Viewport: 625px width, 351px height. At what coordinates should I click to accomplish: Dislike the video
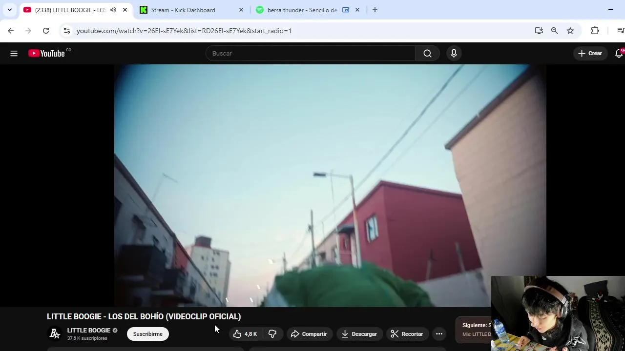pyautogui.click(x=273, y=334)
